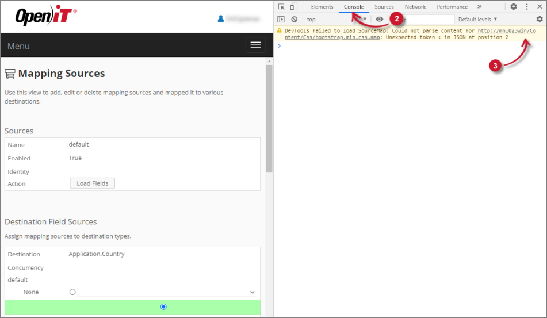The height and width of the screenshot is (318, 547).
Task: Select the None radio button
Action: point(72,292)
